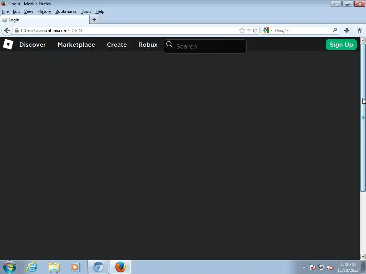Launch Internet Explorer from the taskbar
Image resolution: width=366 pixels, height=274 pixels.
point(32,267)
